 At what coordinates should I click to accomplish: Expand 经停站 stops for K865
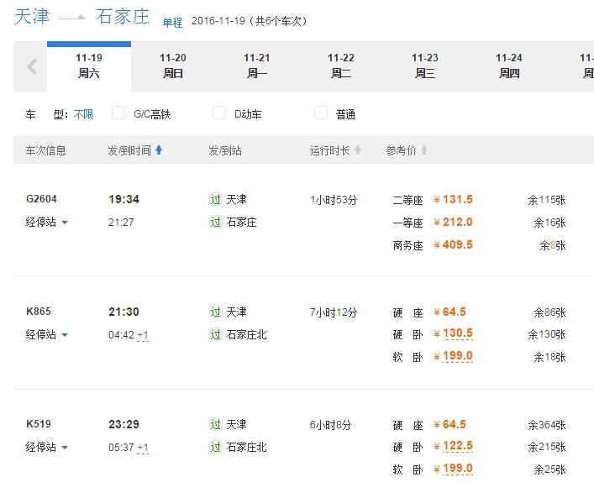(x=47, y=335)
